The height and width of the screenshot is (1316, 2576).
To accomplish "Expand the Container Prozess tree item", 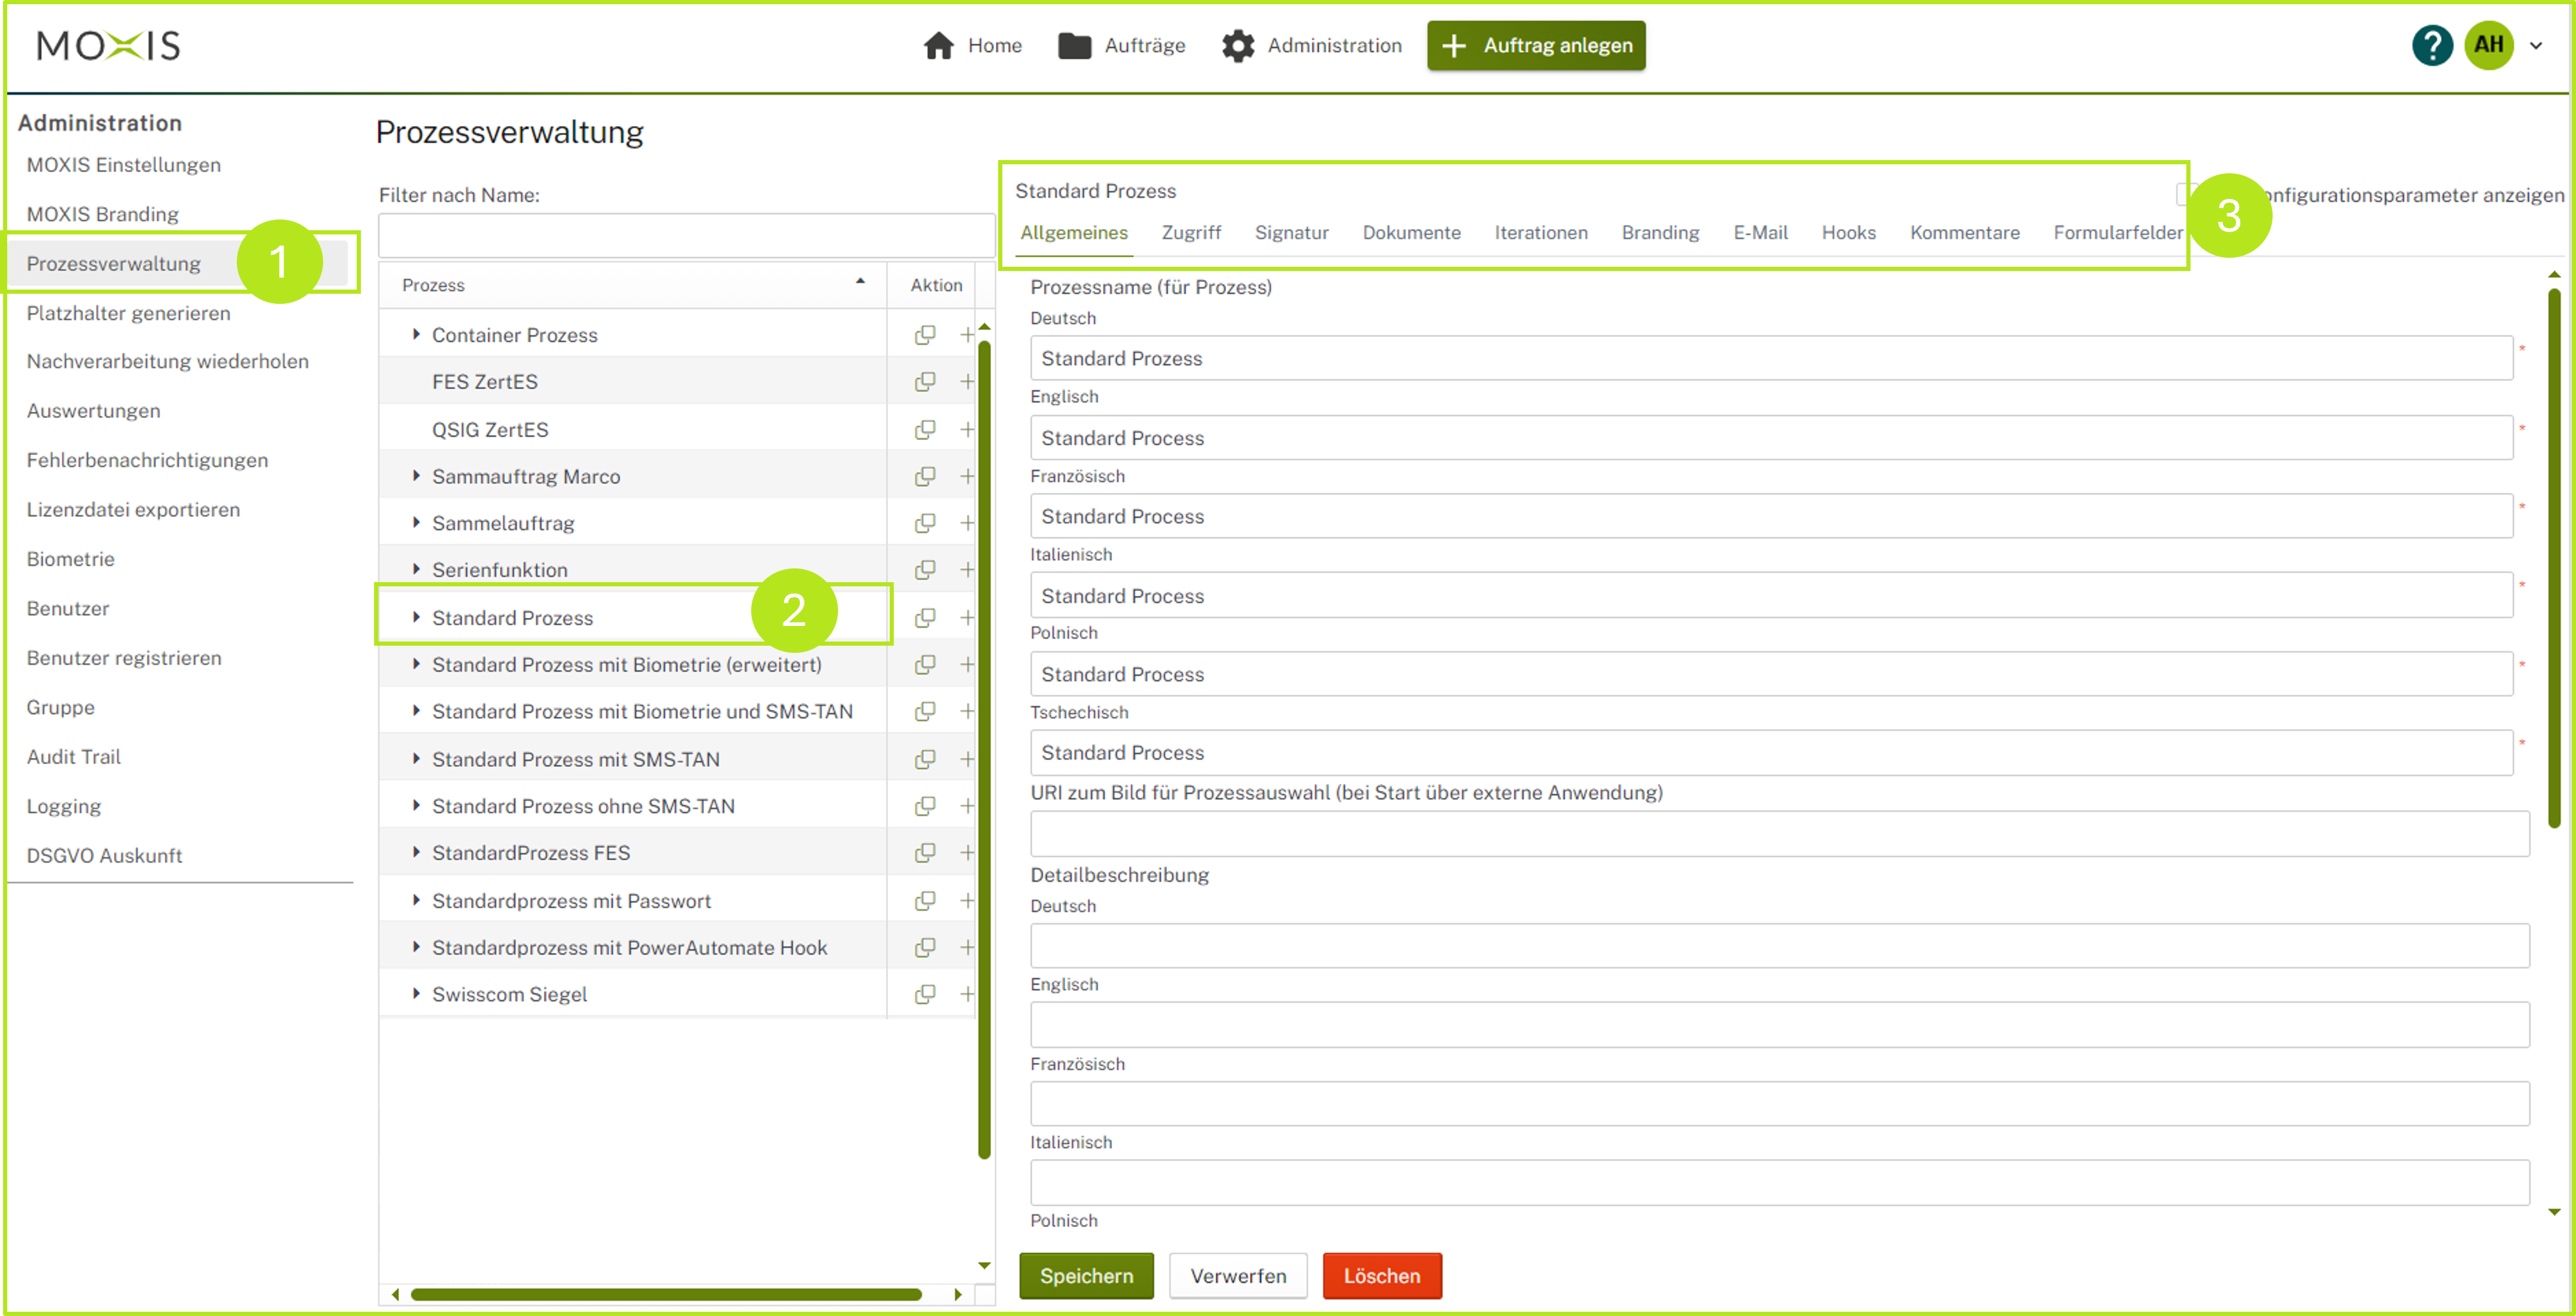I will coord(416,334).
